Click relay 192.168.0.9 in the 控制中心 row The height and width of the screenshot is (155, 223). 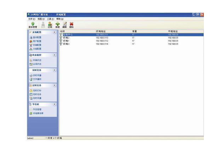pos(173,35)
